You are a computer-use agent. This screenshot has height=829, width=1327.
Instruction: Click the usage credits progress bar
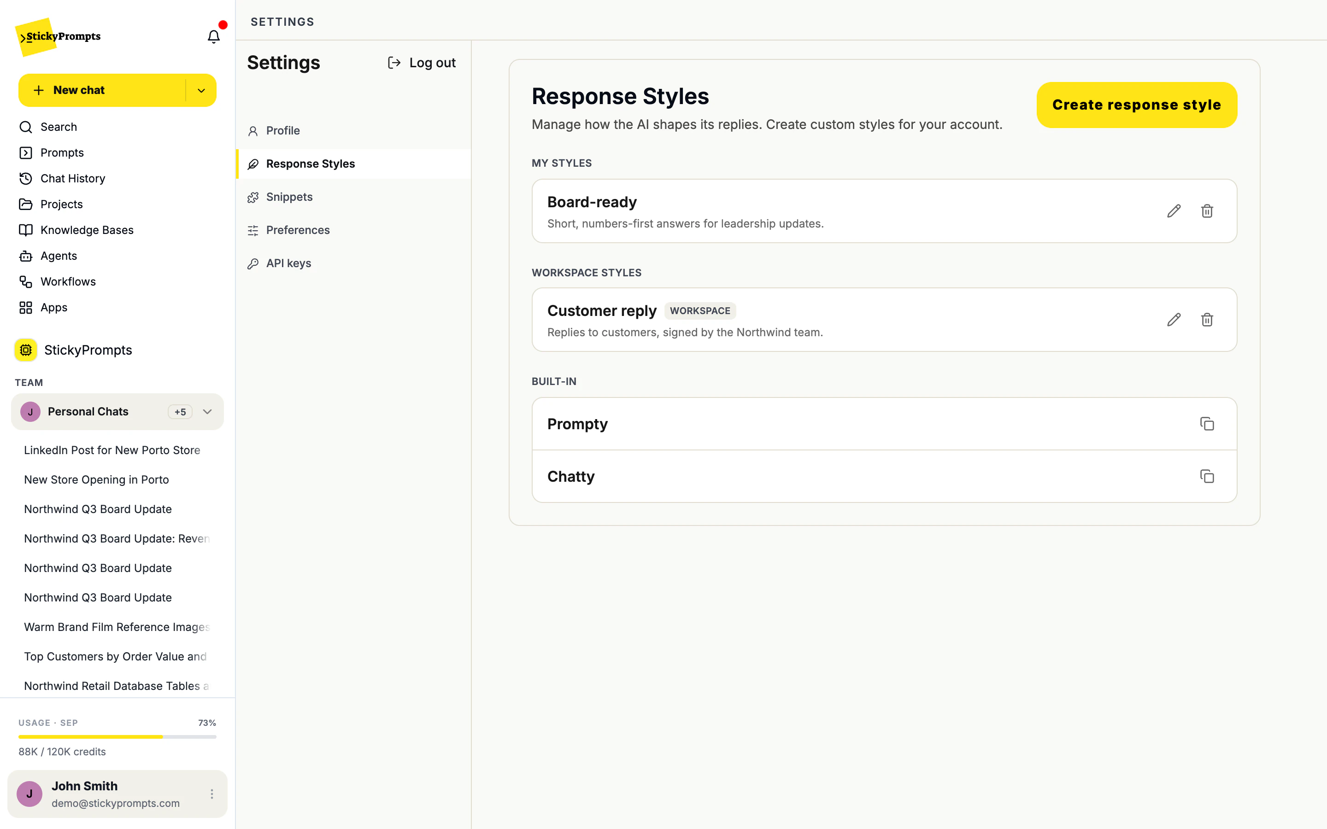[117, 737]
